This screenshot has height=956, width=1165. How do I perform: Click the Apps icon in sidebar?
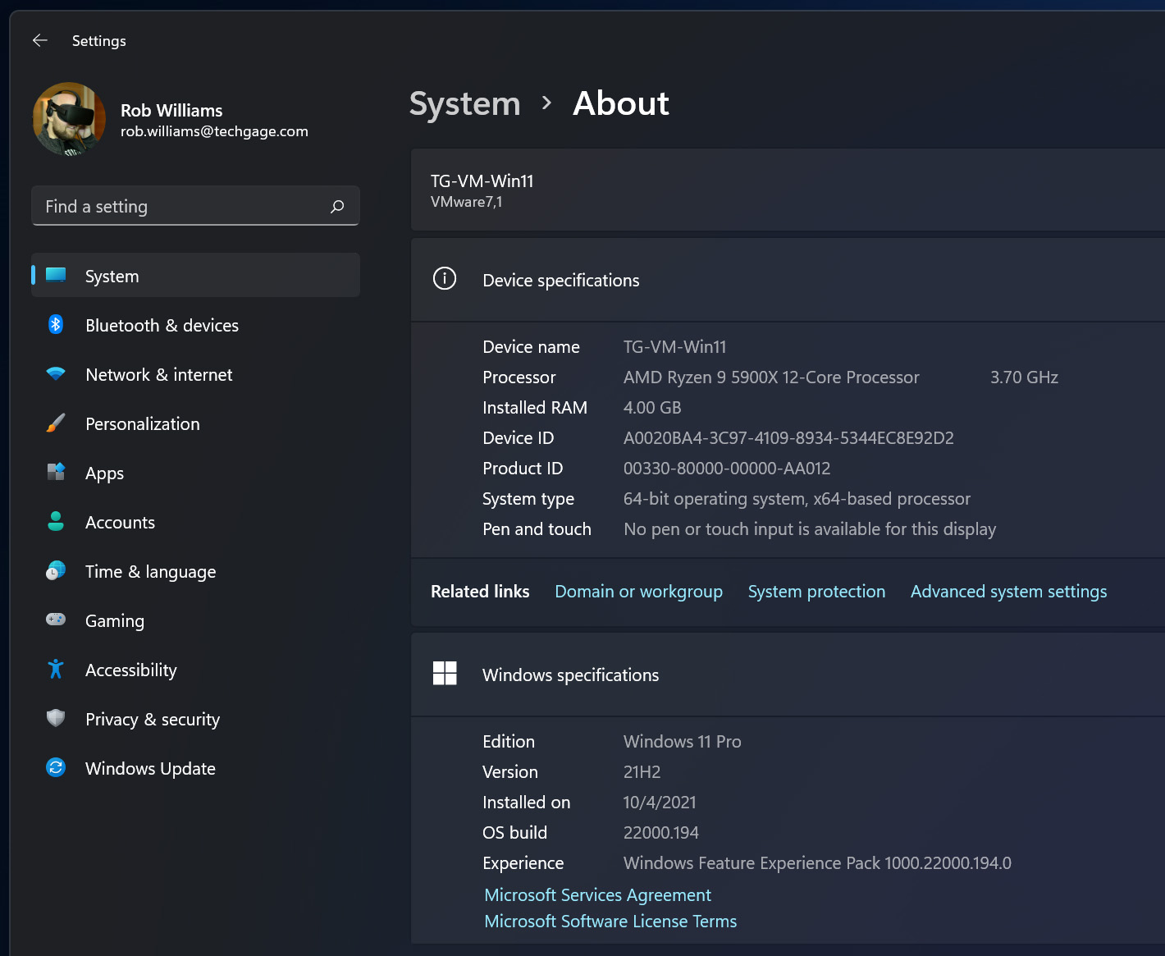click(x=56, y=472)
